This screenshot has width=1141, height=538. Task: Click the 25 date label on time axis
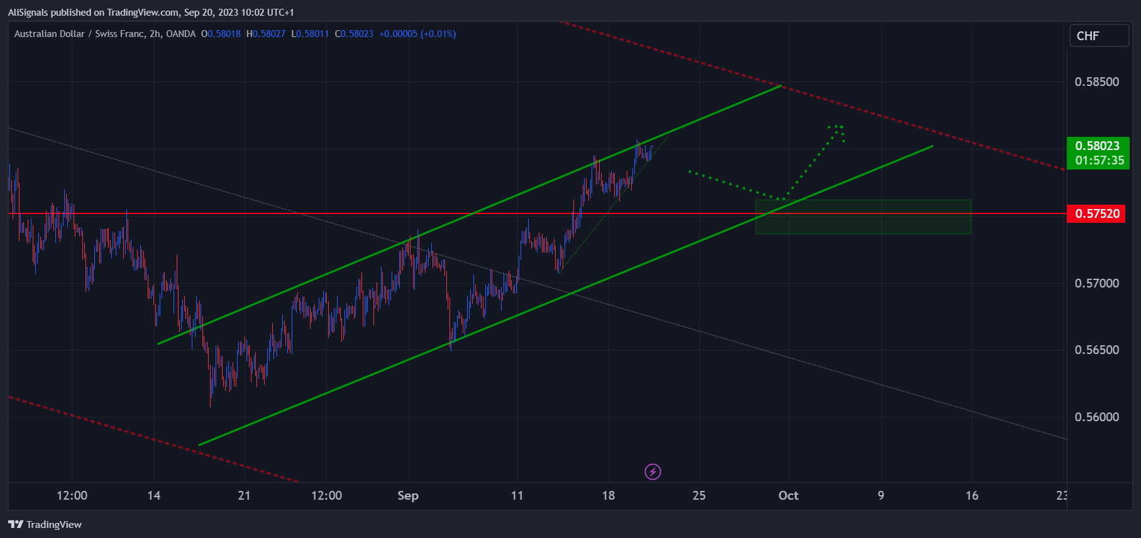pos(699,495)
